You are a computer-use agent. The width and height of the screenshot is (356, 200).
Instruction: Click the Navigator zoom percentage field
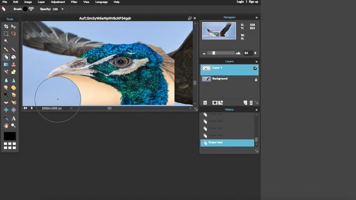pos(248,53)
